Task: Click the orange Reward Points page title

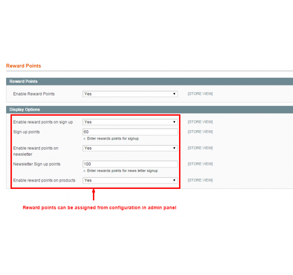Action: (x=23, y=66)
